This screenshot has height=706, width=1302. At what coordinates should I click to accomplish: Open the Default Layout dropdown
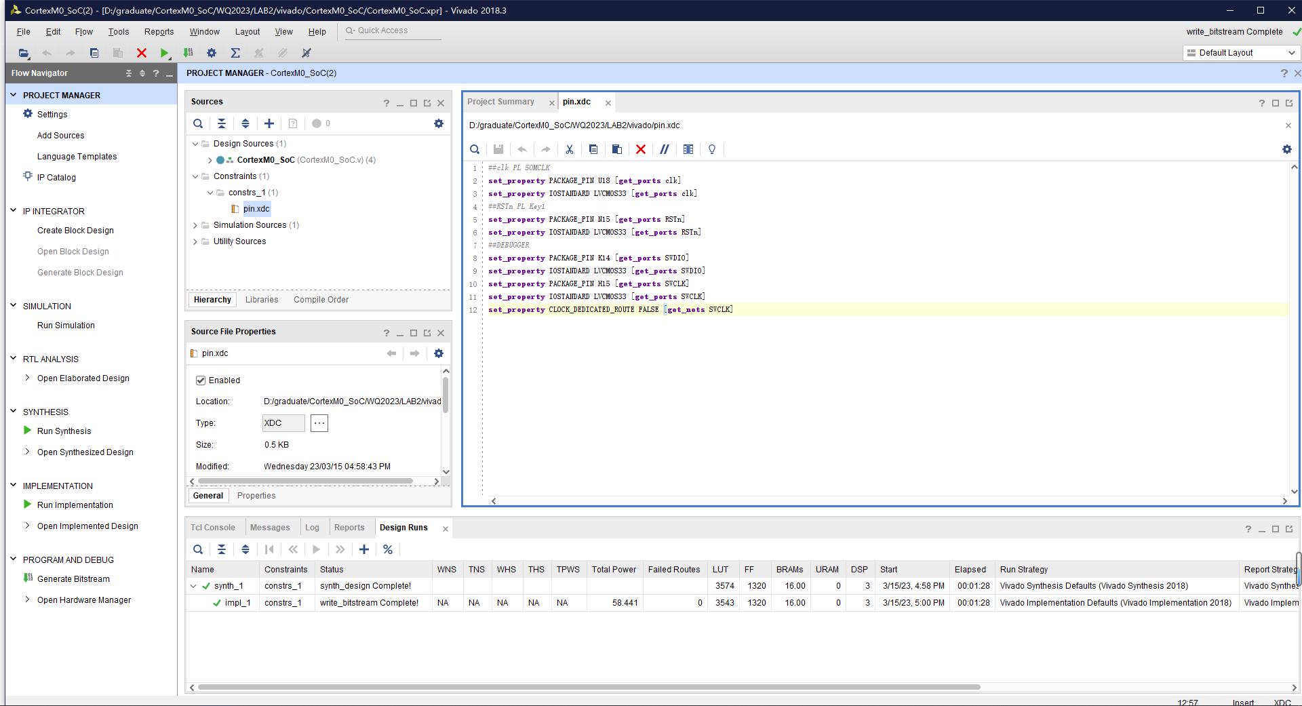pos(1241,53)
